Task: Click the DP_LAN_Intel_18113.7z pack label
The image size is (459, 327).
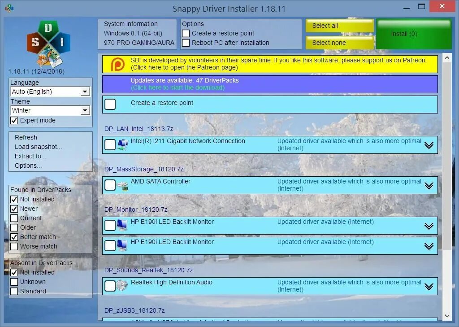Action: [x=139, y=129]
